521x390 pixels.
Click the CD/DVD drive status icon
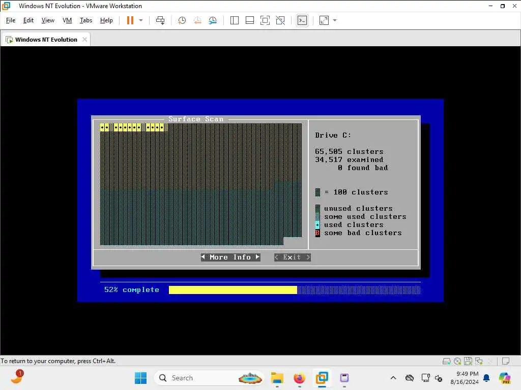pyautogui.click(x=457, y=361)
